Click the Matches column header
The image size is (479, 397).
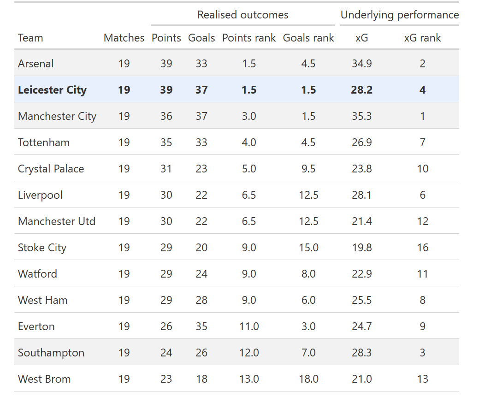coord(124,38)
